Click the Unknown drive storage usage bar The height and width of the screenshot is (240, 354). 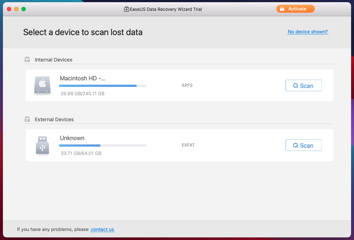(x=102, y=146)
